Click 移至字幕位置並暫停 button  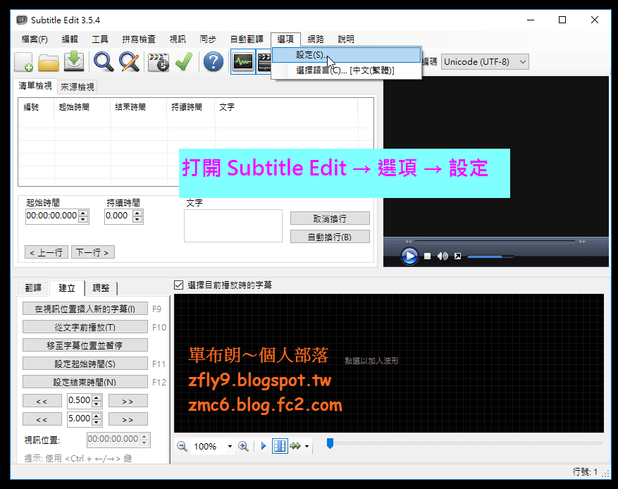pos(85,345)
